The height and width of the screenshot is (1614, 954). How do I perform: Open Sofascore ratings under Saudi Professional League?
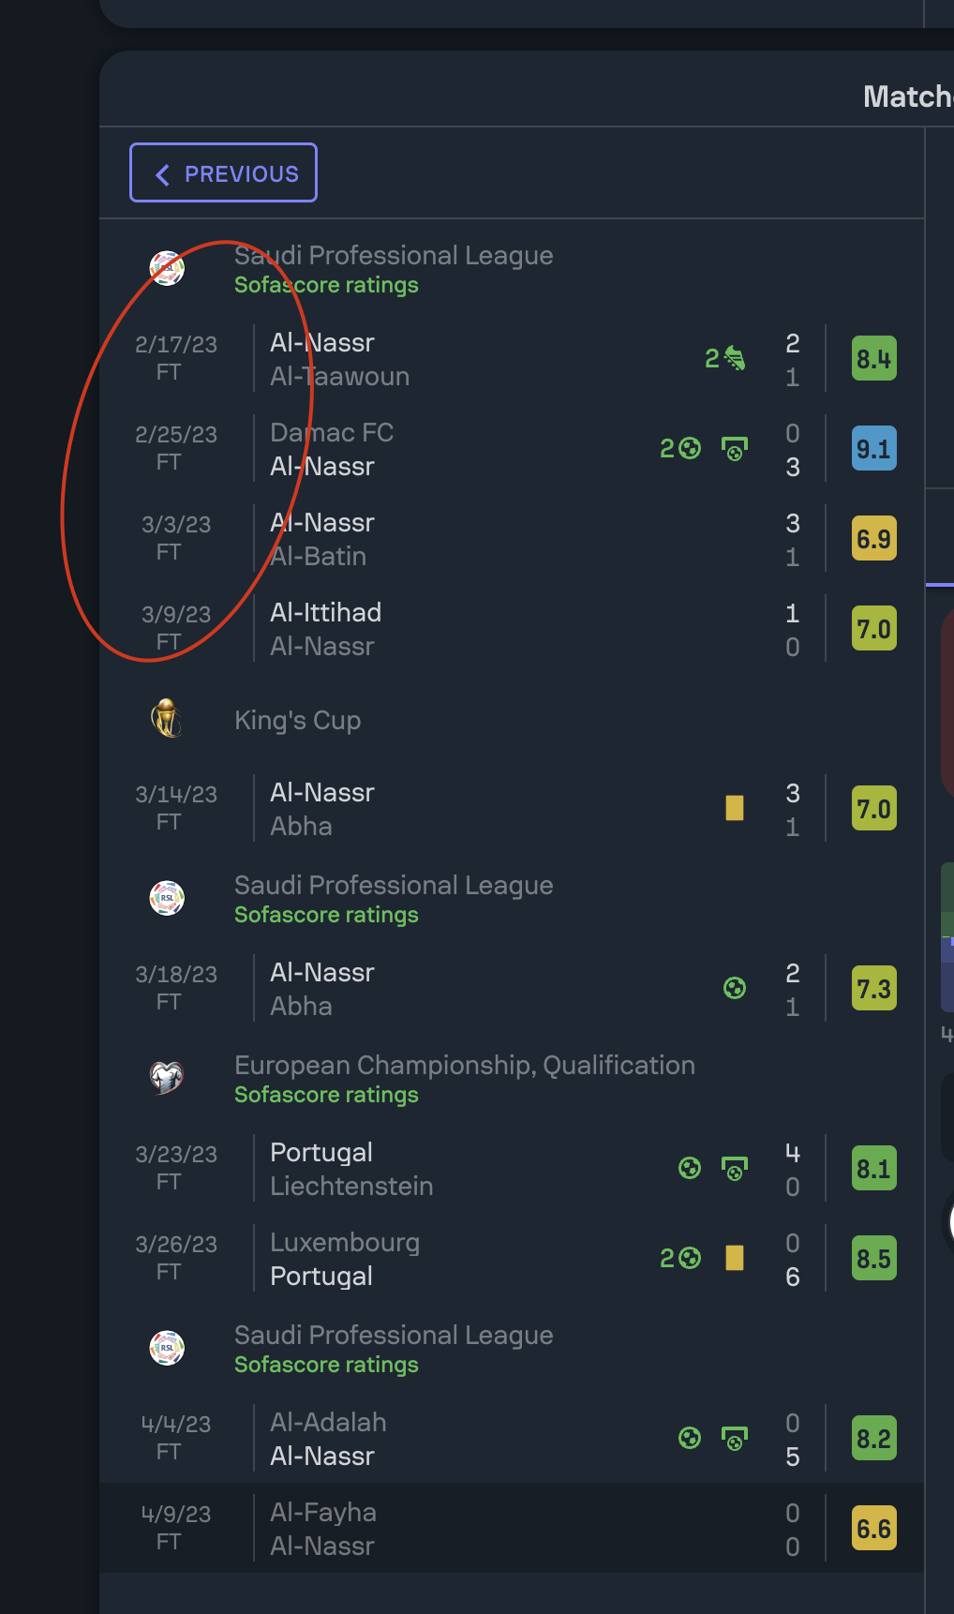point(325,285)
